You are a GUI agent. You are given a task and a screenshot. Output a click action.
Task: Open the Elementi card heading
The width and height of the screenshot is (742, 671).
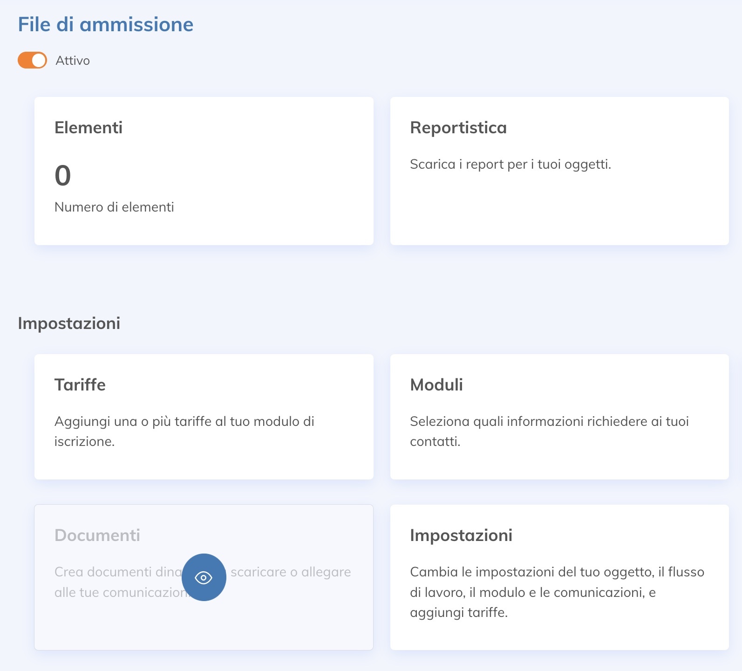click(88, 128)
